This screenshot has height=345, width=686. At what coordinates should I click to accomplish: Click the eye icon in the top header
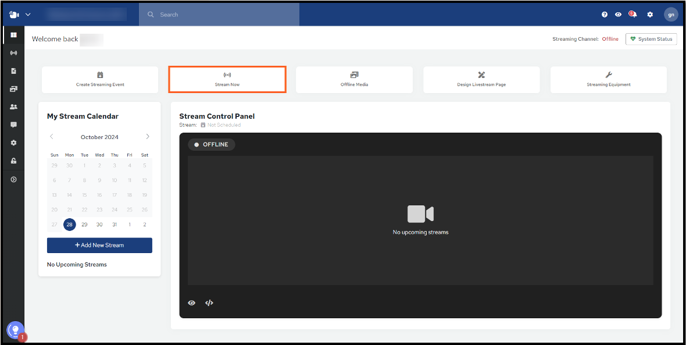click(618, 15)
